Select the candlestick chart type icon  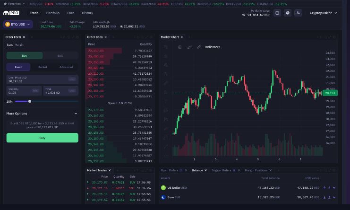[x=180, y=47]
